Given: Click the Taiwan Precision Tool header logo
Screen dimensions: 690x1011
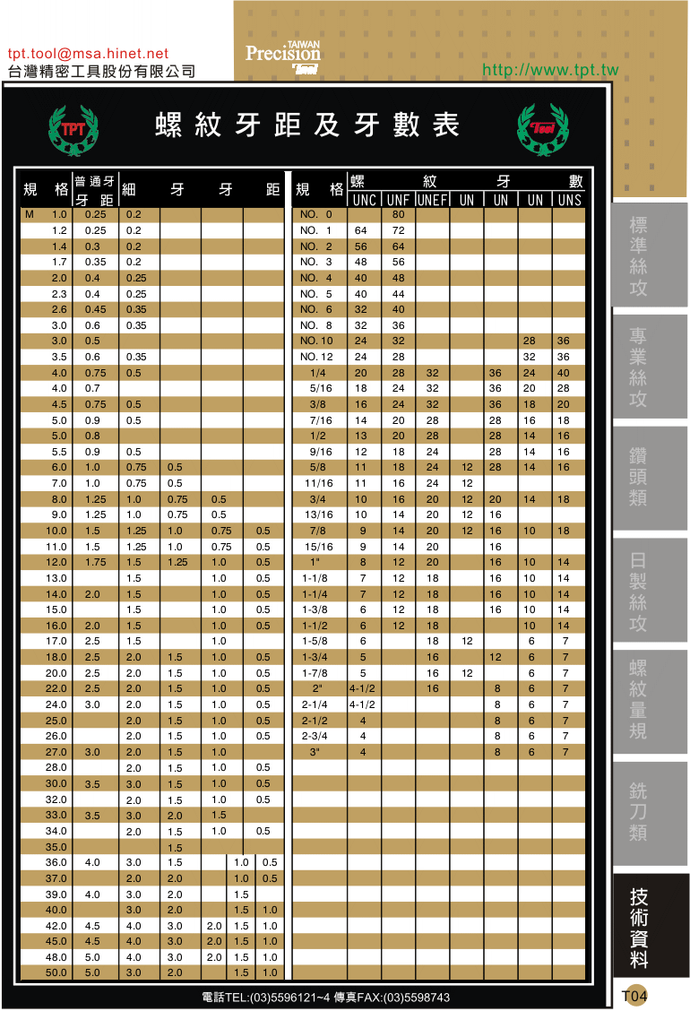Looking at the screenshot, I should [283, 57].
